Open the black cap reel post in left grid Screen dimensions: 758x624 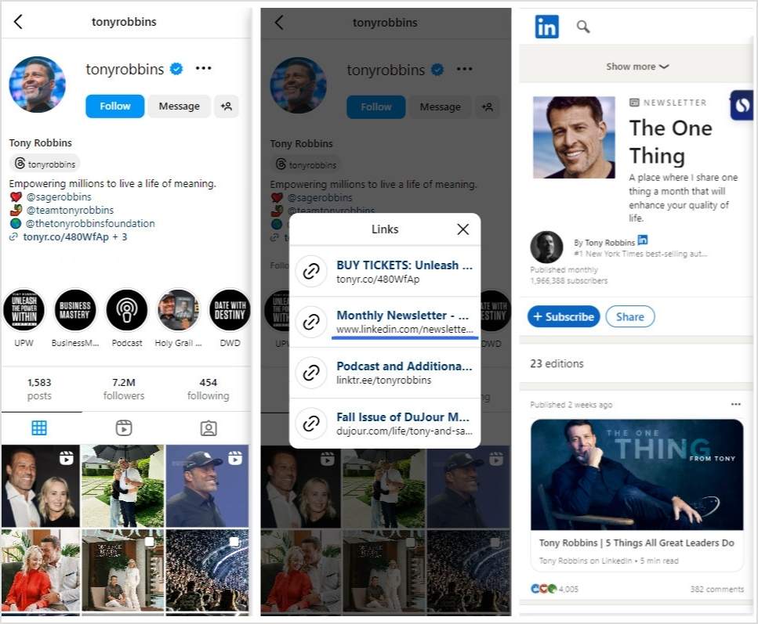[207, 486]
